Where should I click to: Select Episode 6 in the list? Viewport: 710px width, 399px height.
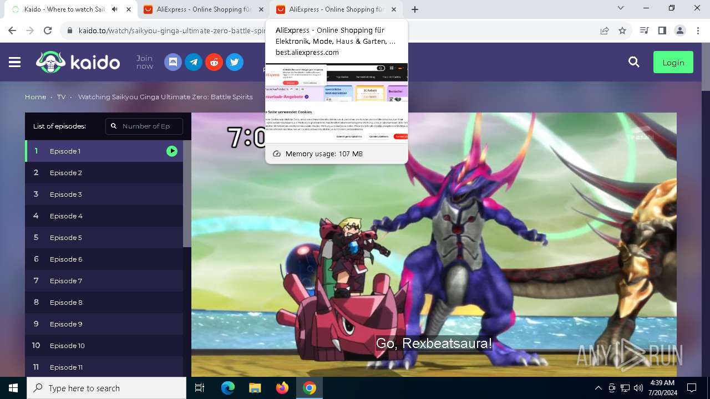[104, 259]
